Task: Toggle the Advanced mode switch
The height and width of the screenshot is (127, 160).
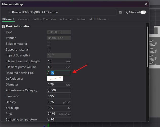Action: [143, 12]
